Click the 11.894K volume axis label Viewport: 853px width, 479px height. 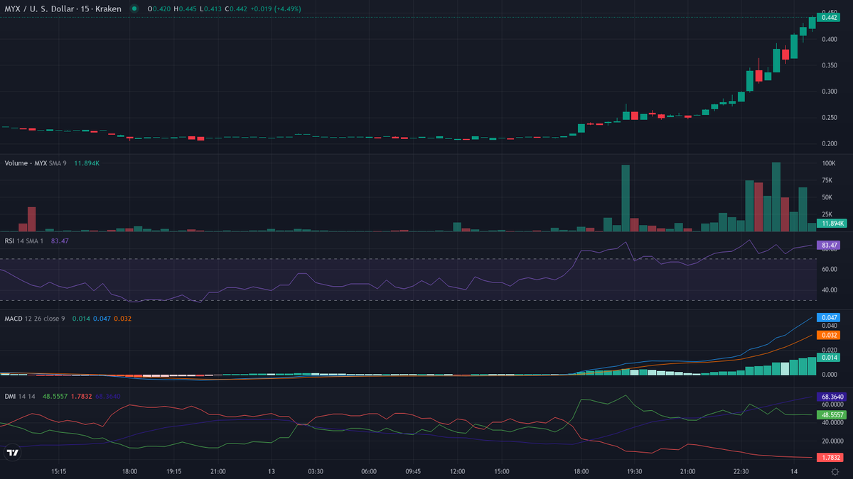[832, 224]
